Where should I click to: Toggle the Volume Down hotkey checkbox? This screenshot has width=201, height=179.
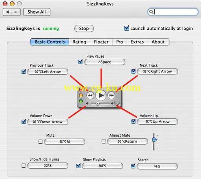pos(24,121)
